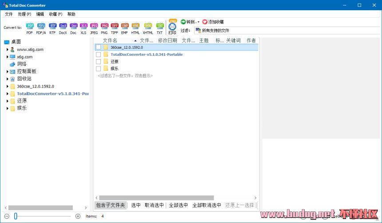
Task: Check the 360cse_12.0.1592.0 folder checkbox
Action: (x=99, y=47)
